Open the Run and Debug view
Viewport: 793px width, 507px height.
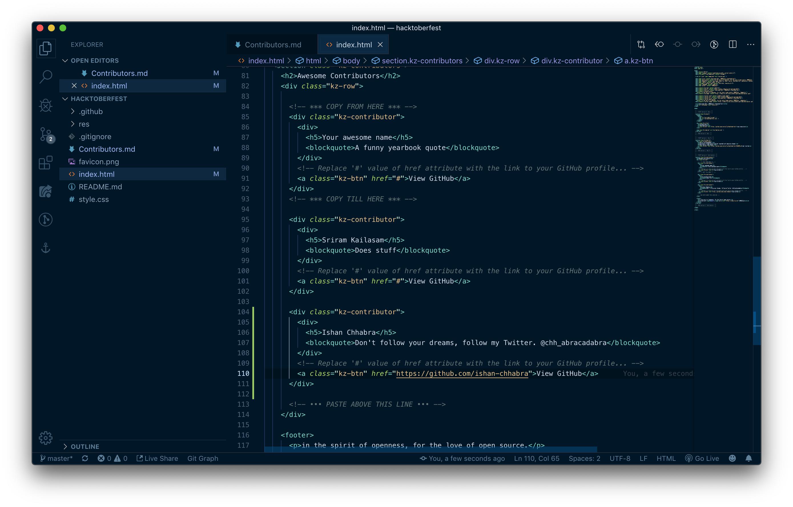[45, 106]
